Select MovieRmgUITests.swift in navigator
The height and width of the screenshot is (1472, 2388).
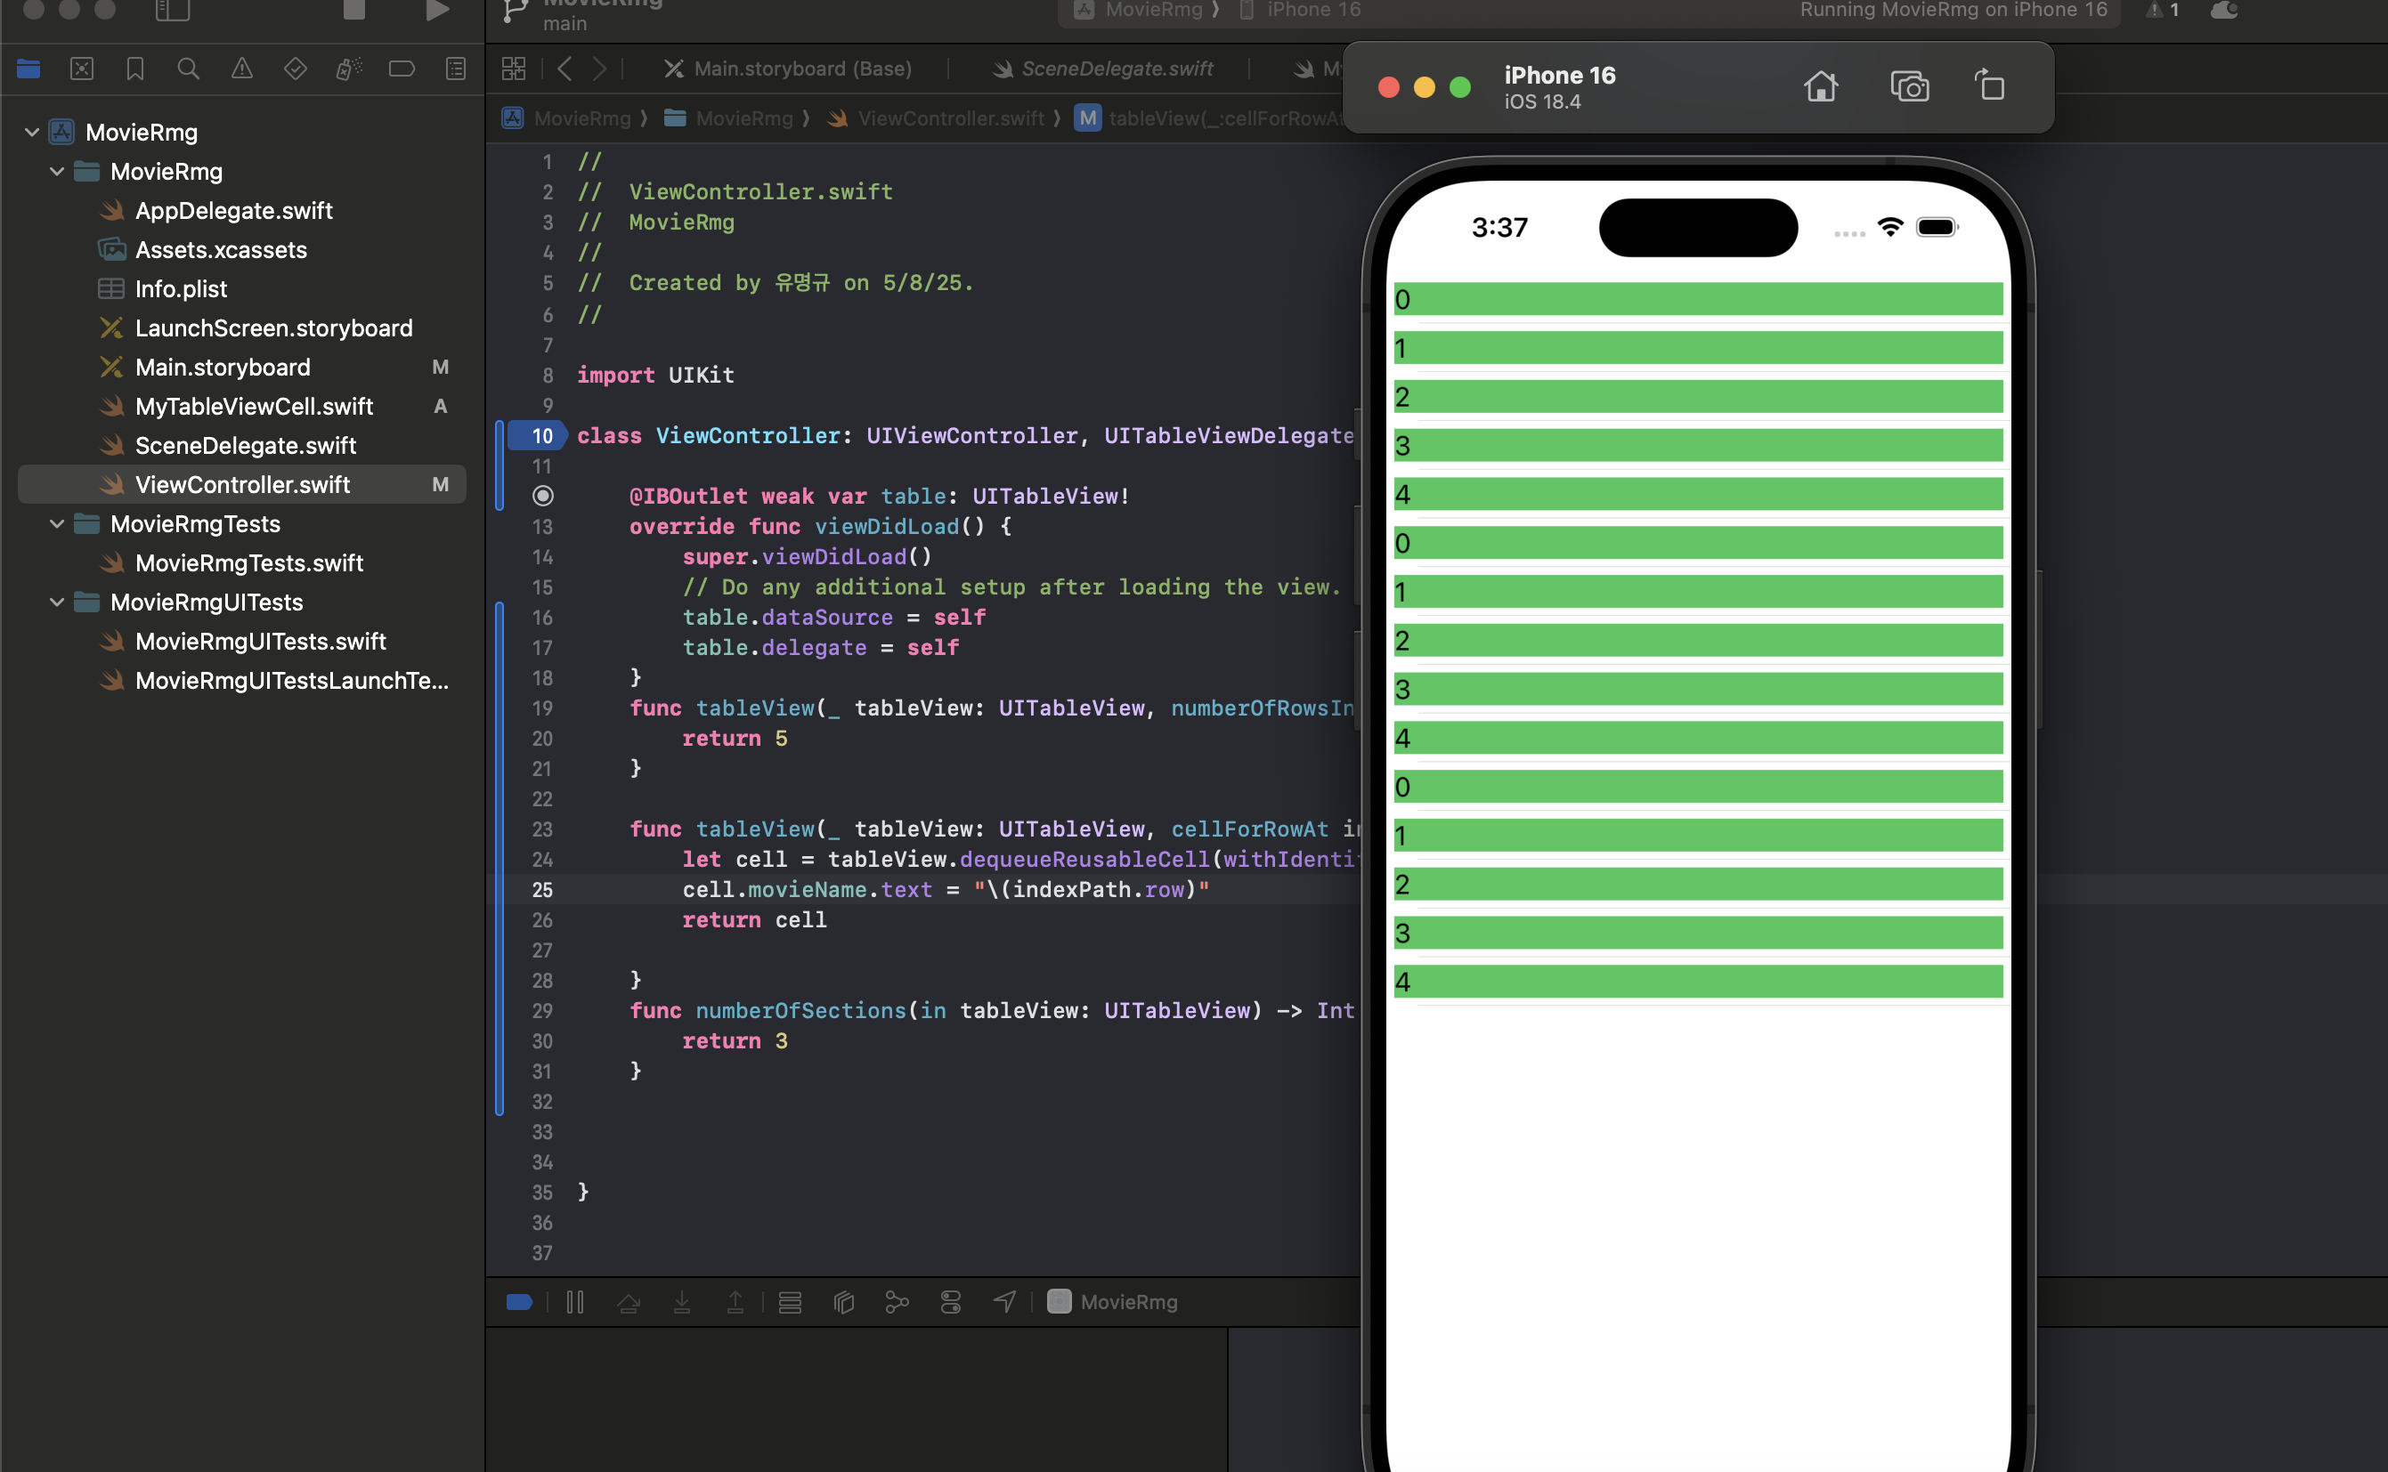(261, 641)
